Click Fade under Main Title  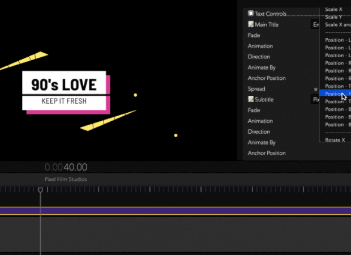(254, 35)
